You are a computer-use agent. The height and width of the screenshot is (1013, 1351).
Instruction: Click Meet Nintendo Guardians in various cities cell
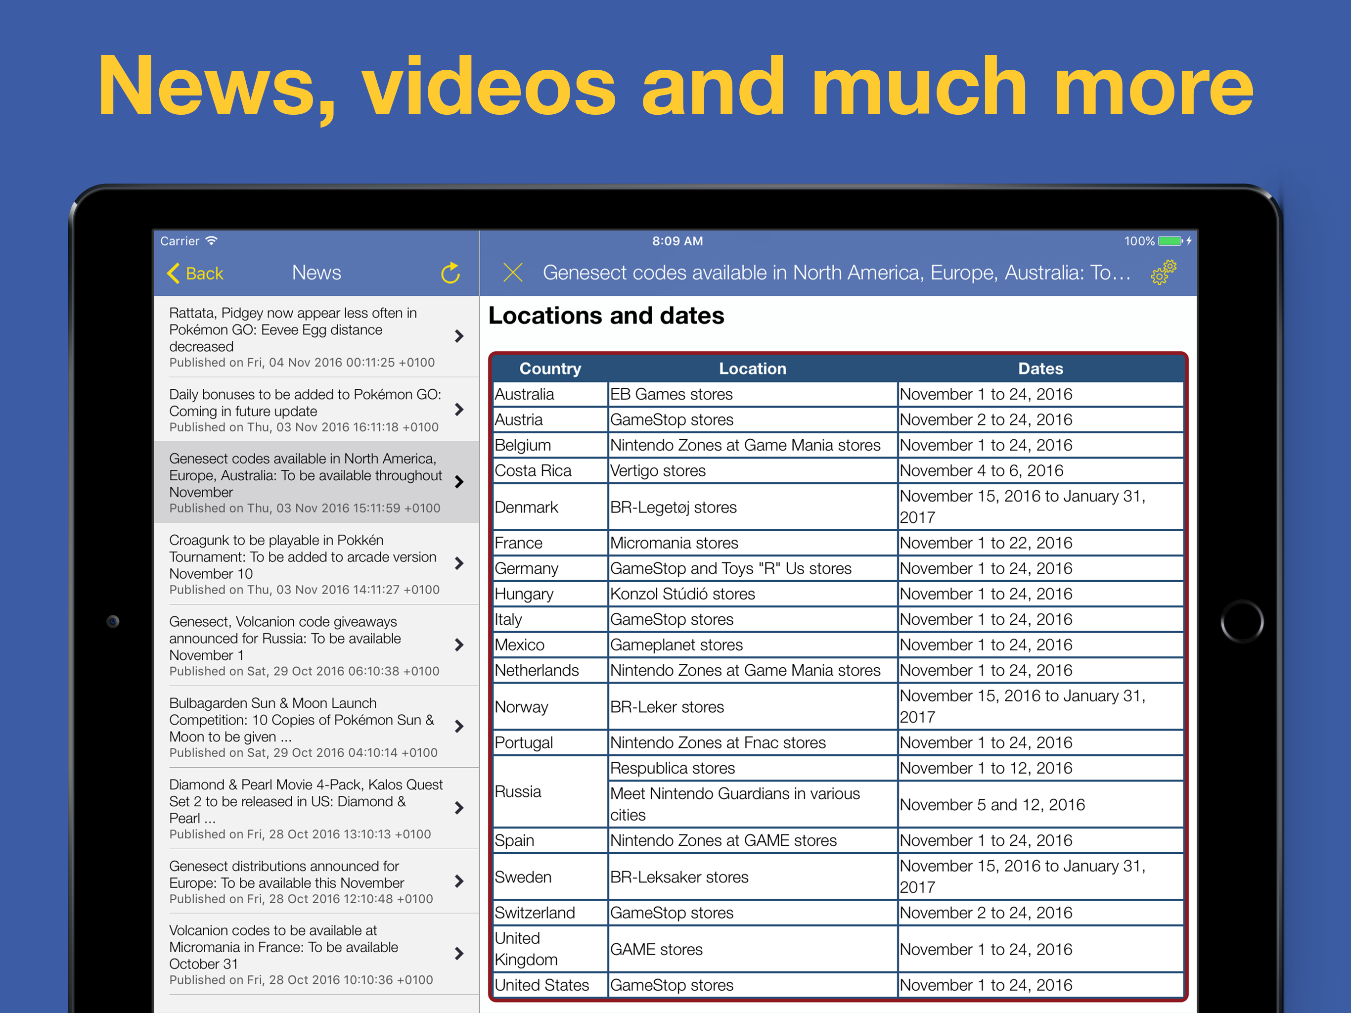point(753,804)
